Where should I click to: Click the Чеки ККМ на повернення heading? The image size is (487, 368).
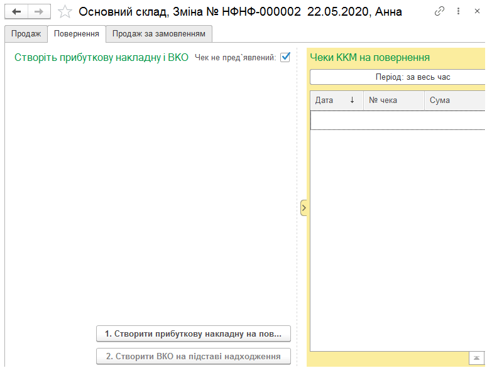[370, 57]
